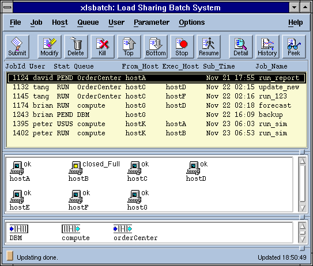Open job Detail with magnifier icon
Viewport: 313px width, 266px height.
coord(241,47)
